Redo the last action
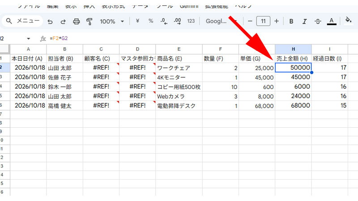The image size is (358, 201). pyautogui.click(x=63, y=21)
